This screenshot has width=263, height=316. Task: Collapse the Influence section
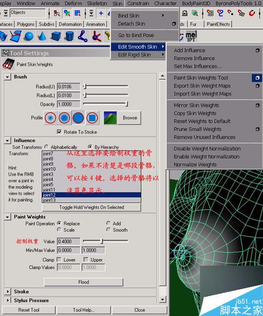click(7, 141)
